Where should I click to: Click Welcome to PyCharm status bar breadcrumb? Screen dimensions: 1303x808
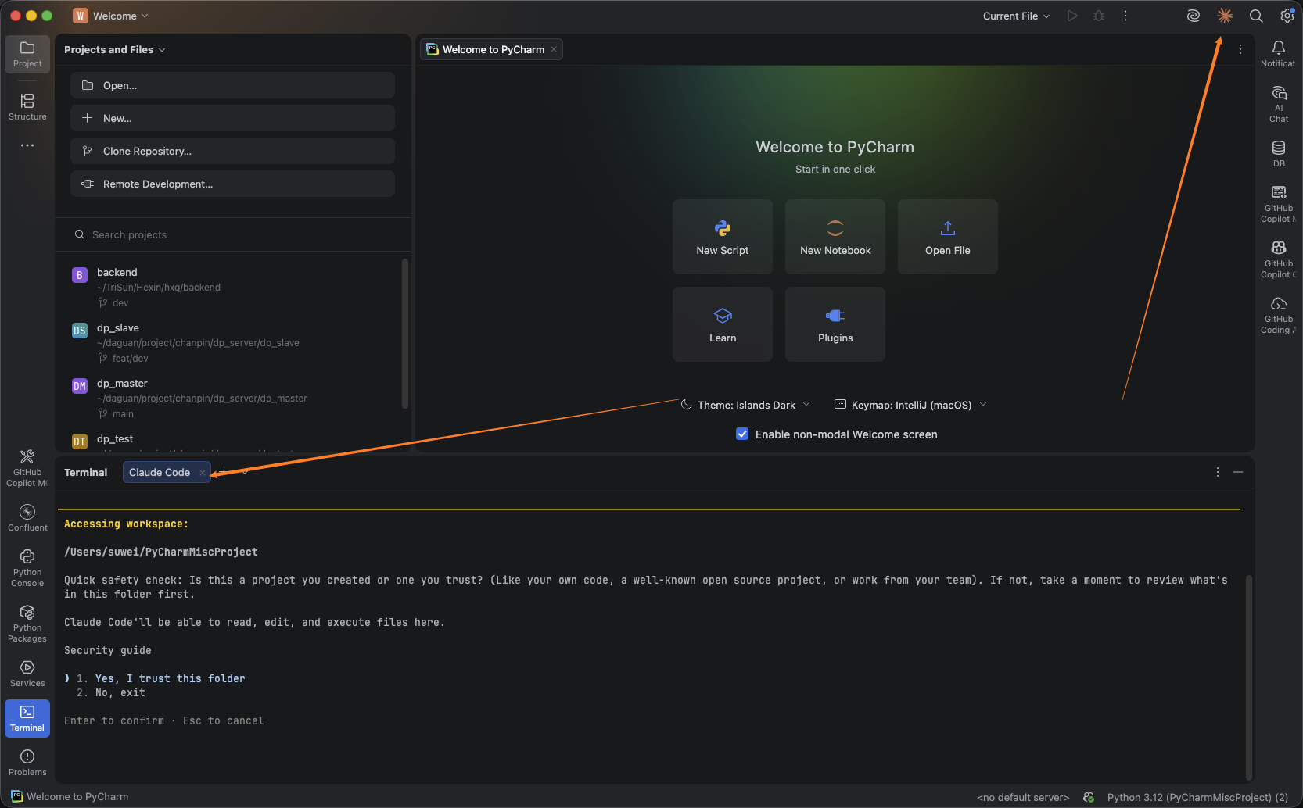coord(70,796)
